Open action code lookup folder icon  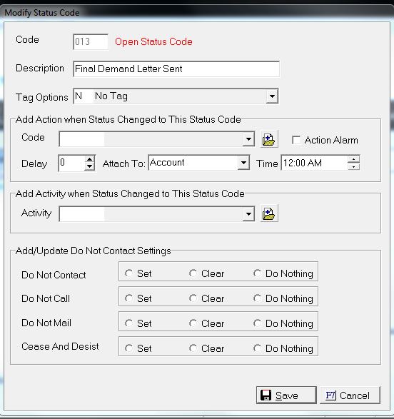click(x=269, y=139)
